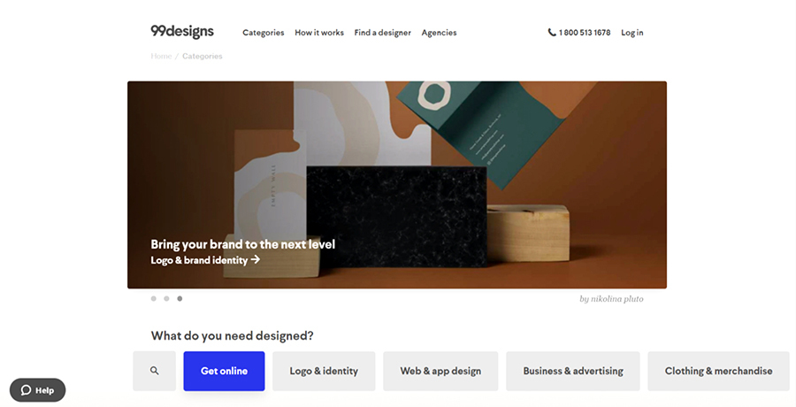Viewport: 796px width, 407px height.
Task: Click the 99designs logo
Action: tap(181, 32)
